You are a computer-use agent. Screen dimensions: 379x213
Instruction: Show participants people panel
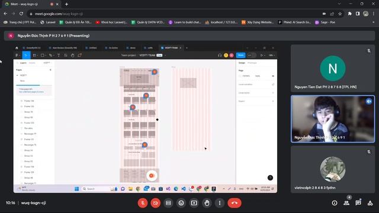pos(346,203)
